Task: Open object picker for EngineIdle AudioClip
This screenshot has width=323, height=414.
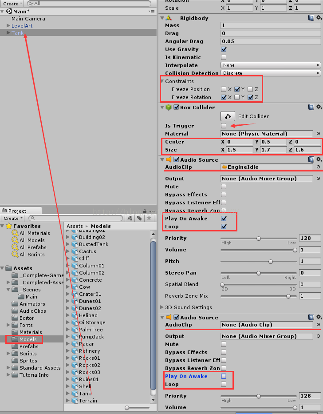Action: pos(318,167)
